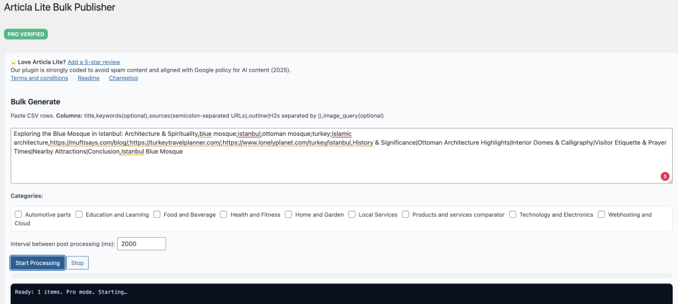Click the red spellcheck error count badge
The image size is (678, 304).
pos(665,176)
